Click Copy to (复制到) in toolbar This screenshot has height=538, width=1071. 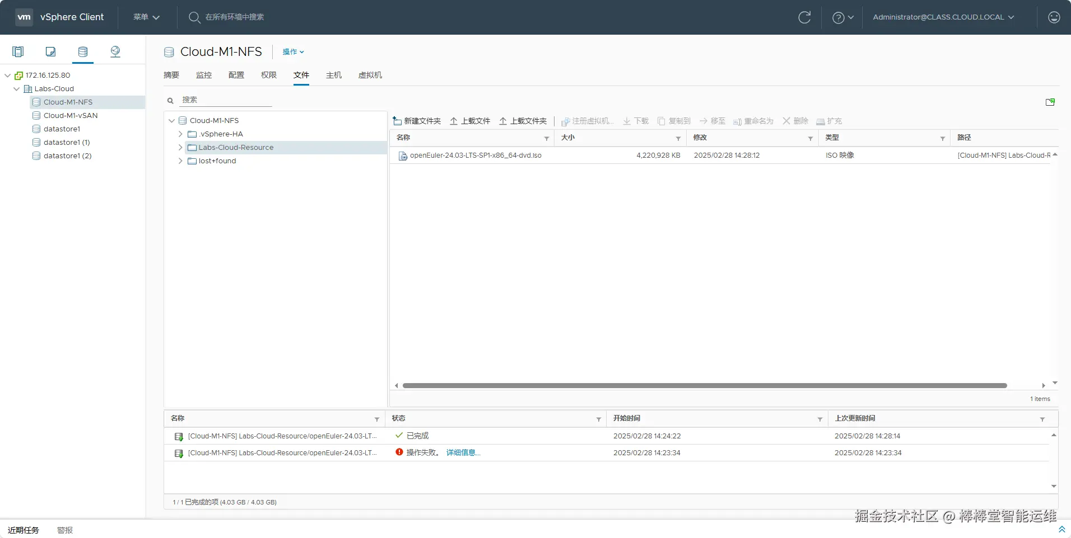674,121
